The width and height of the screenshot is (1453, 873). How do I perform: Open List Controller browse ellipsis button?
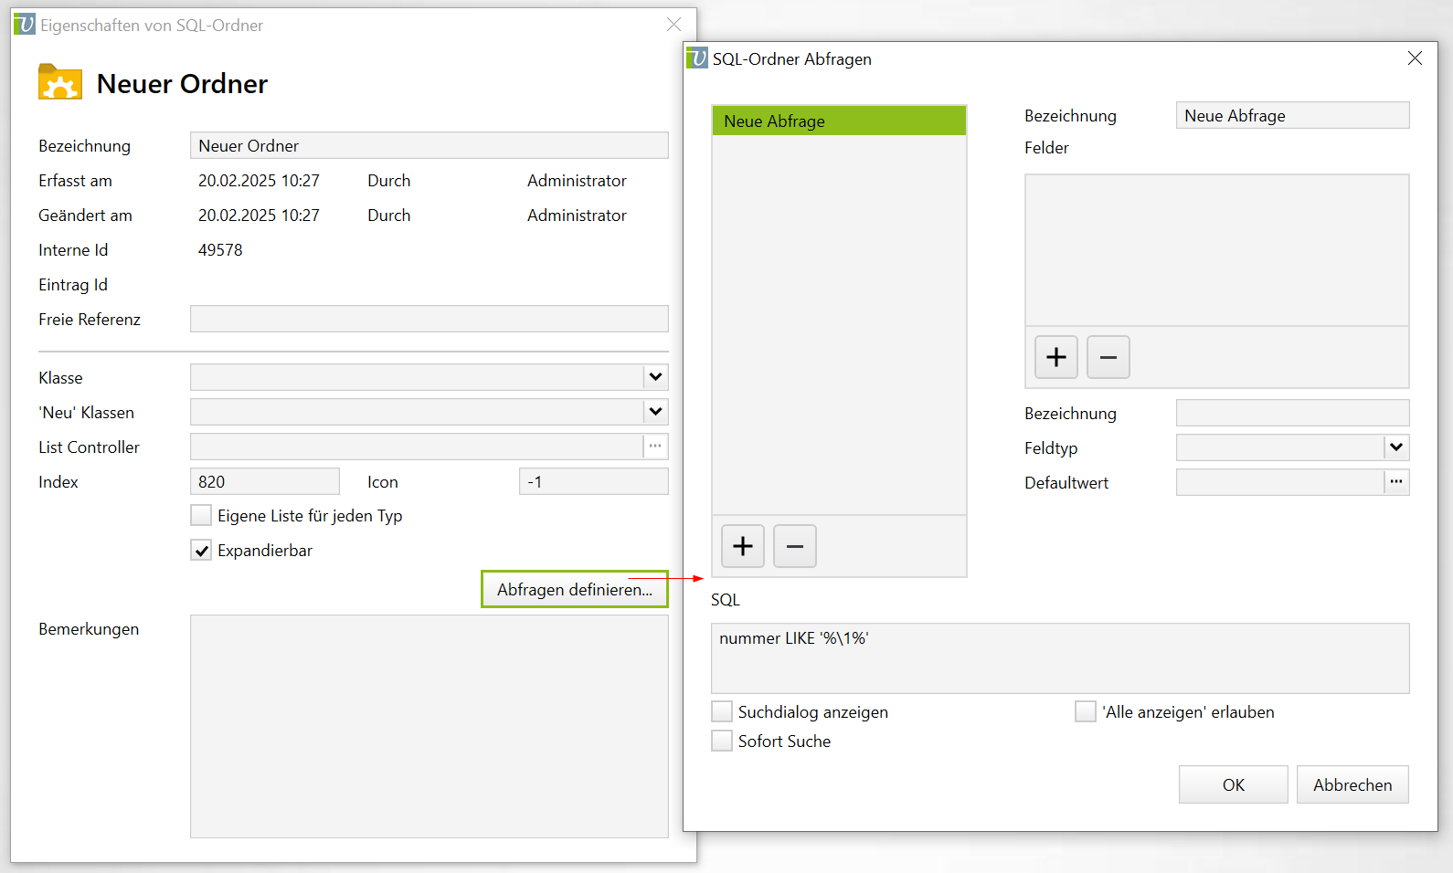tap(655, 447)
